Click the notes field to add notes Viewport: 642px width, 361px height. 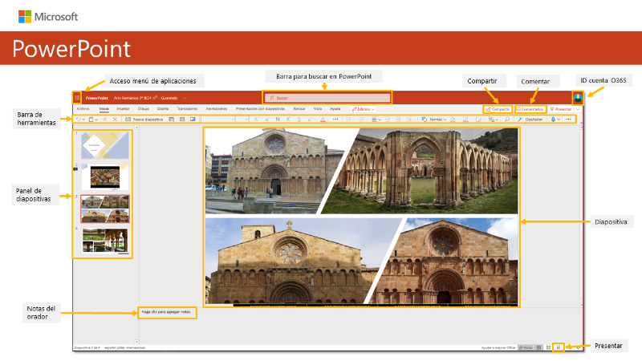point(166,312)
